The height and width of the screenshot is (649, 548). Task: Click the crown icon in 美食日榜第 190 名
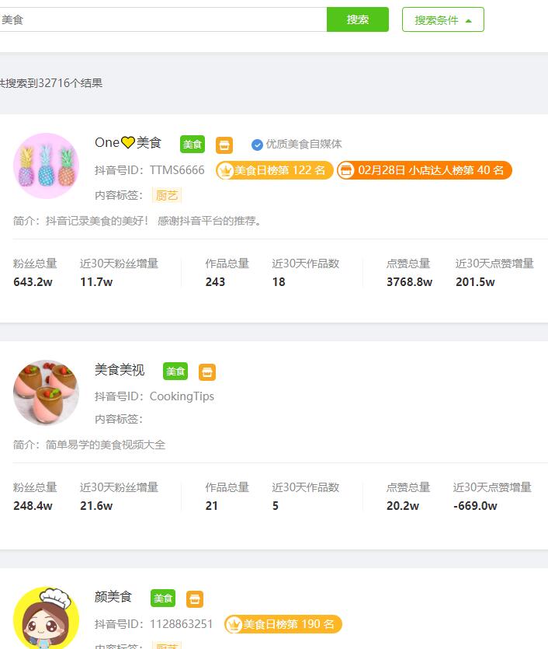point(234,625)
